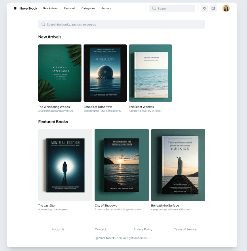Click the magnifier in the large search bar
The image size is (247, 251).
point(43,24)
